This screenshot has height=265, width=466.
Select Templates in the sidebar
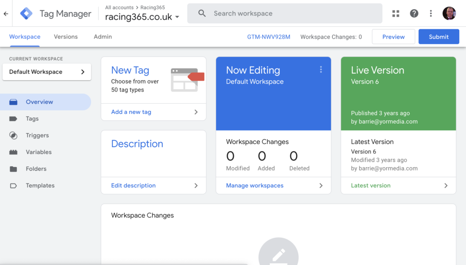point(40,186)
